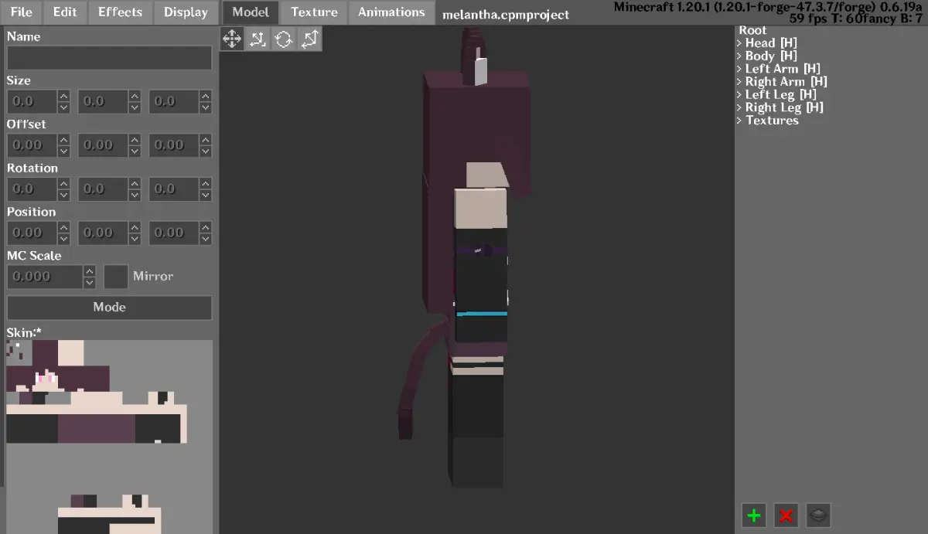The width and height of the screenshot is (928, 534).
Task: Increase the Rotation Z value with up arrow
Action: click(x=205, y=184)
